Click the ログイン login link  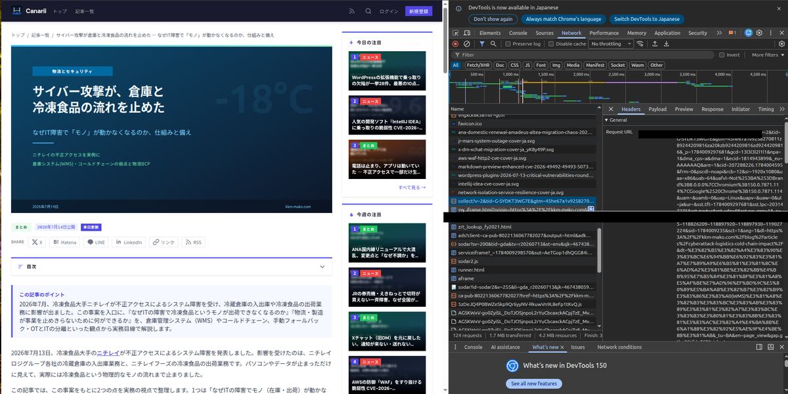tap(389, 11)
